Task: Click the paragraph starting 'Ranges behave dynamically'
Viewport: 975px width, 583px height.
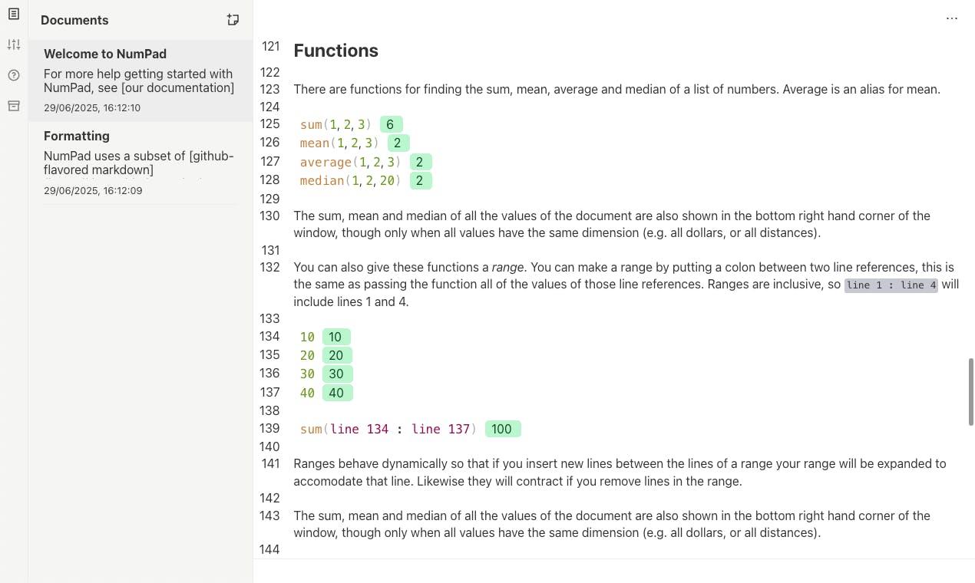Action: (x=620, y=473)
